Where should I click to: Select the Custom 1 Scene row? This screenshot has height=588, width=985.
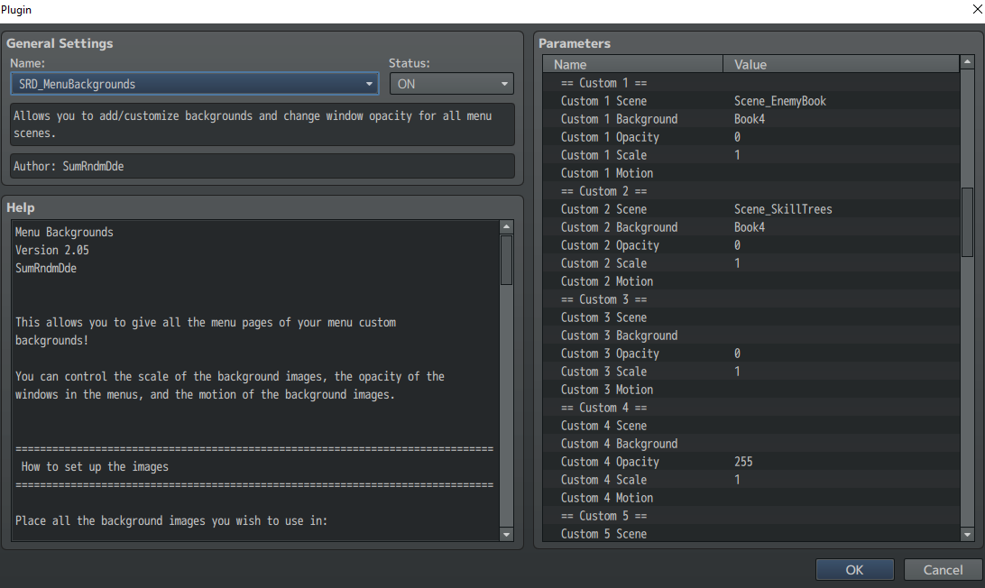pos(751,101)
